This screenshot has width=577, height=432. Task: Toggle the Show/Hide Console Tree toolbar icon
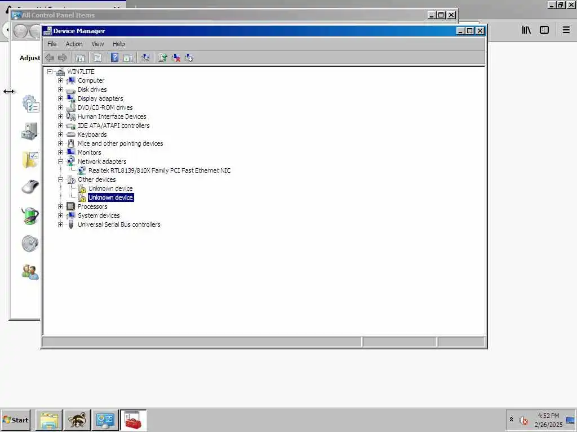tap(80, 58)
